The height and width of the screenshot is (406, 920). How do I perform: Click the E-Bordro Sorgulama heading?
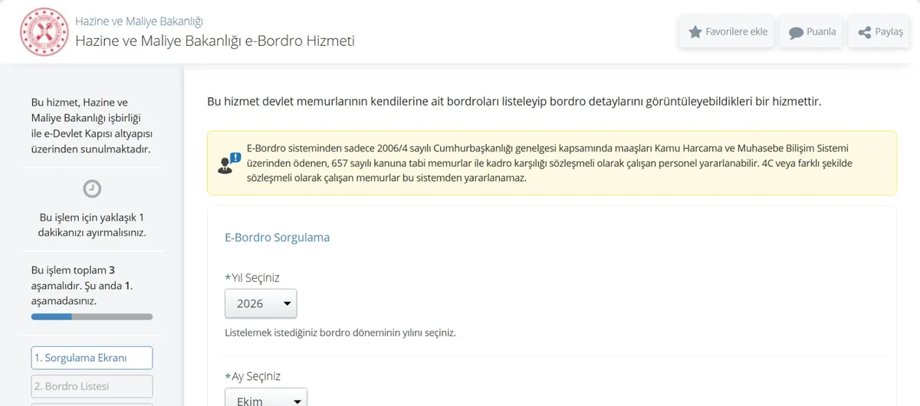[277, 237]
